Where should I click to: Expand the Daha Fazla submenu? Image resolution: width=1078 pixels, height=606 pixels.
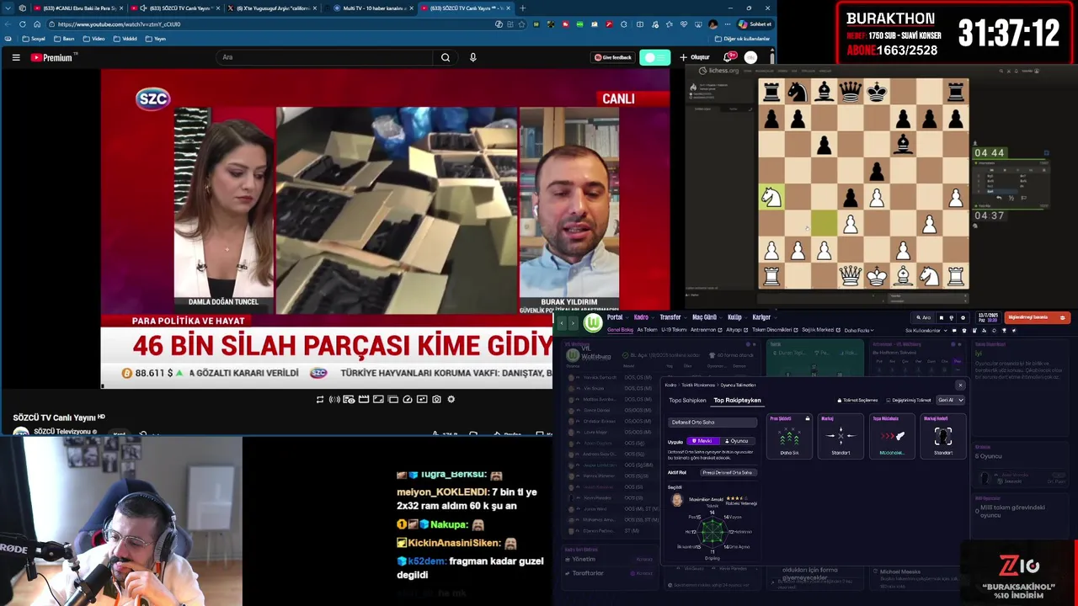[x=858, y=330]
